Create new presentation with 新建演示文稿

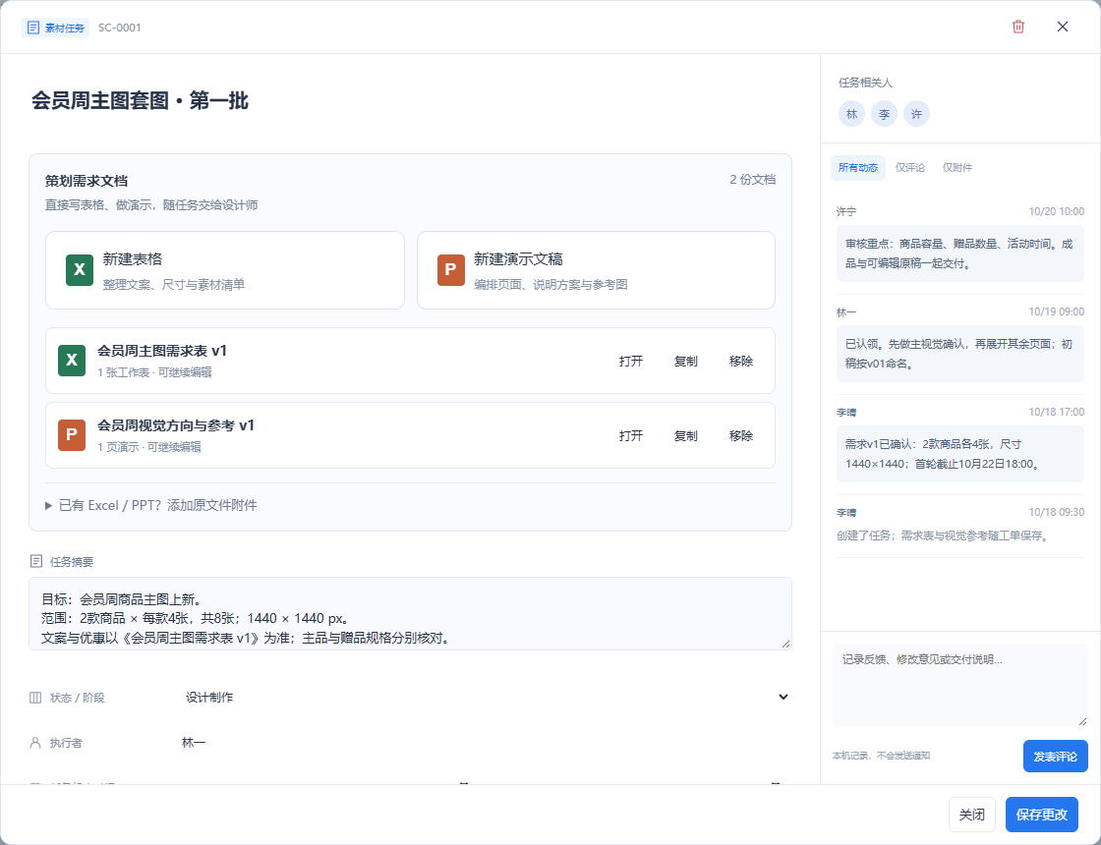(x=596, y=270)
